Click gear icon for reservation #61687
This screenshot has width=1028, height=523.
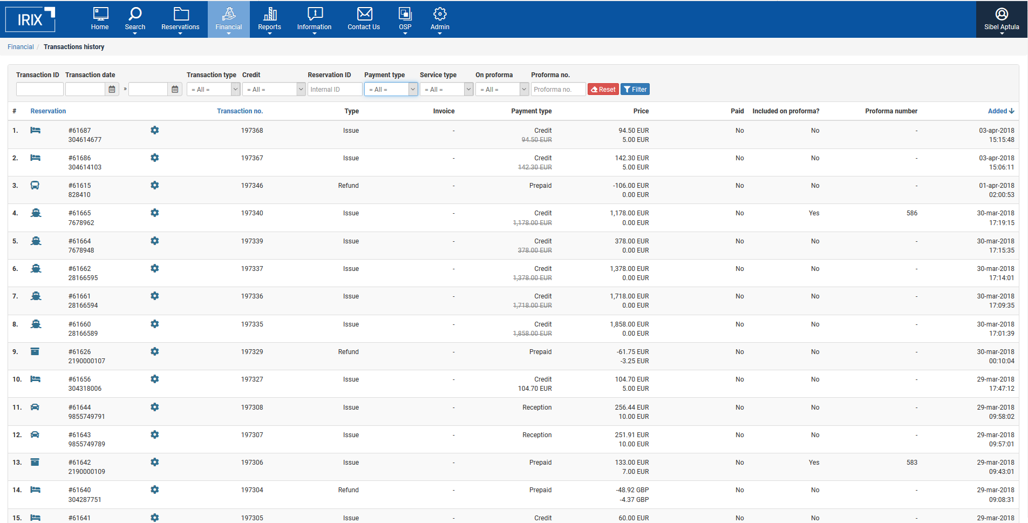tap(155, 131)
